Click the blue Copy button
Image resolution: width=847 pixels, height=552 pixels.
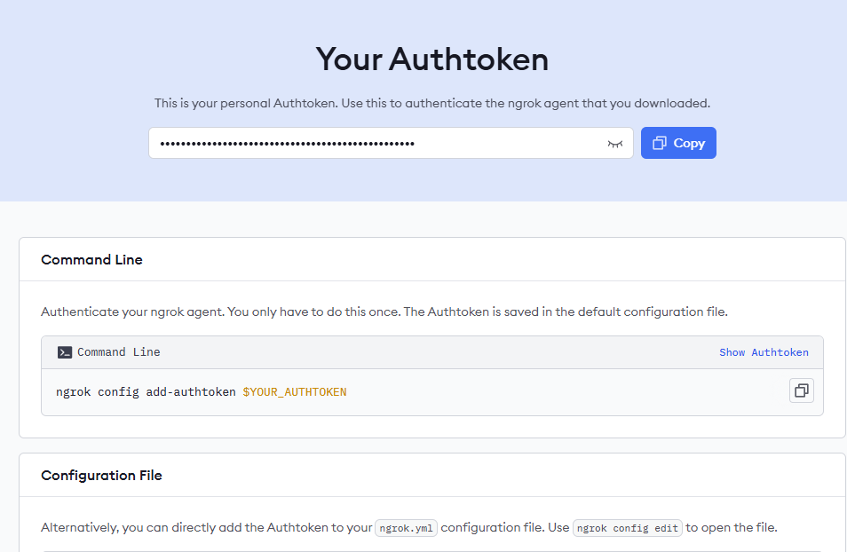coord(678,143)
